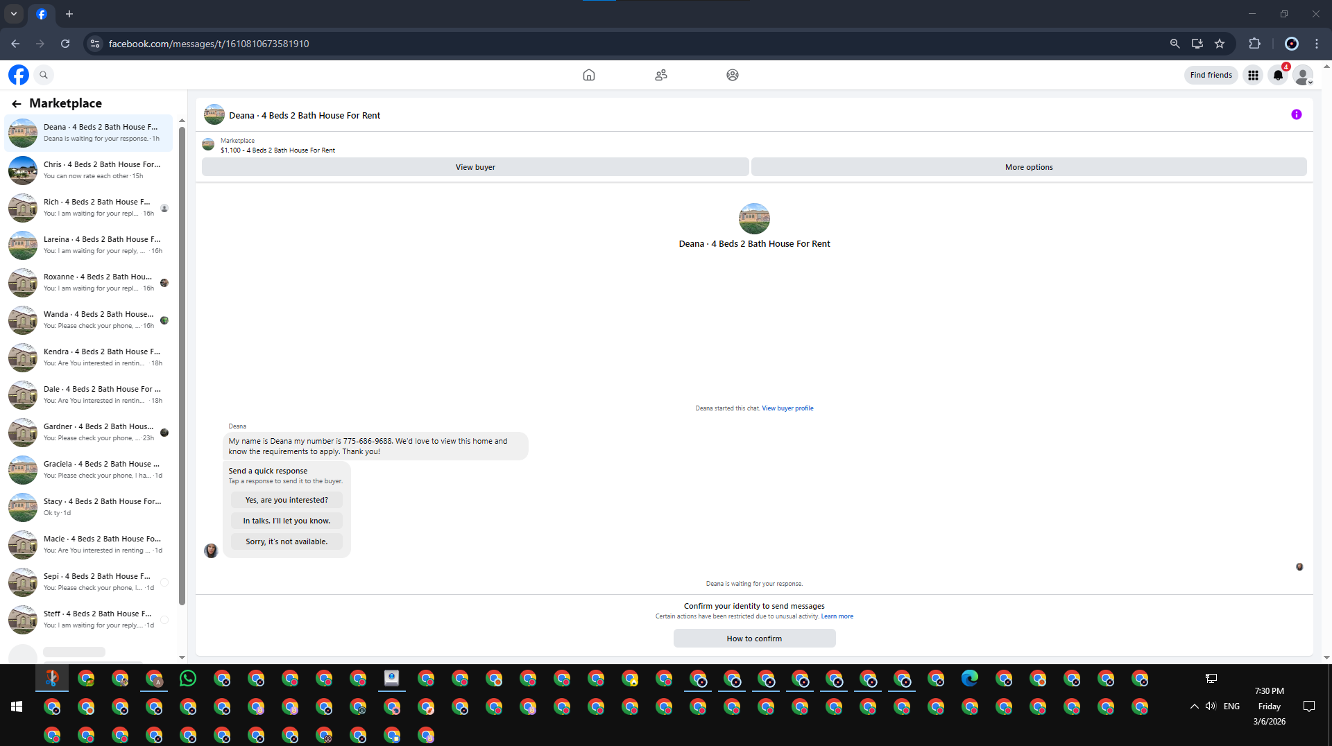Open the Macie conversation
Image resolution: width=1332 pixels, height=746 pixels.
pyautogui.click(x=89, y=544)
